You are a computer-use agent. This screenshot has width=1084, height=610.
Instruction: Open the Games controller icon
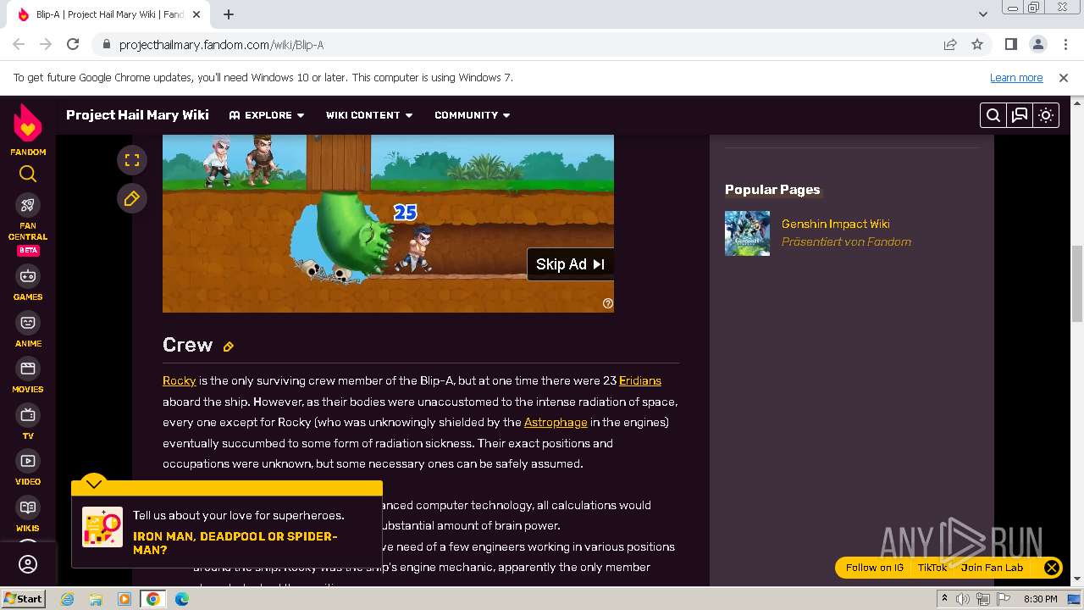click(x=28, y=276)
